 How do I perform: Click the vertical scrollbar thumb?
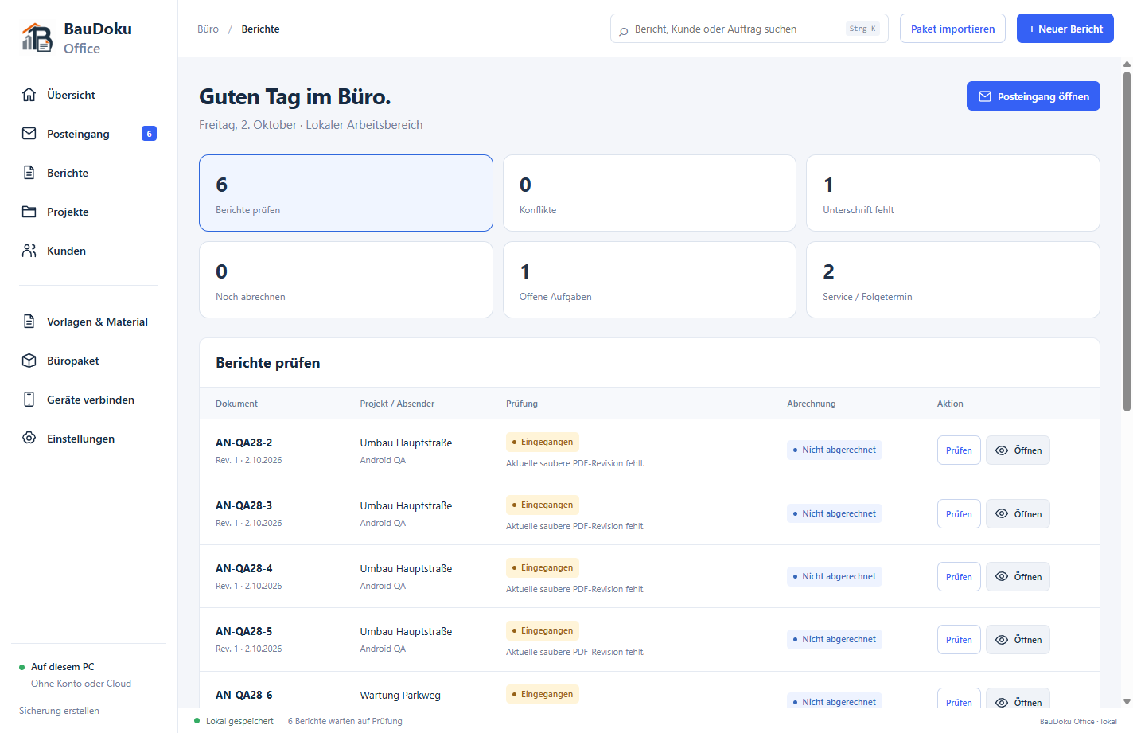coord(1127,241)
